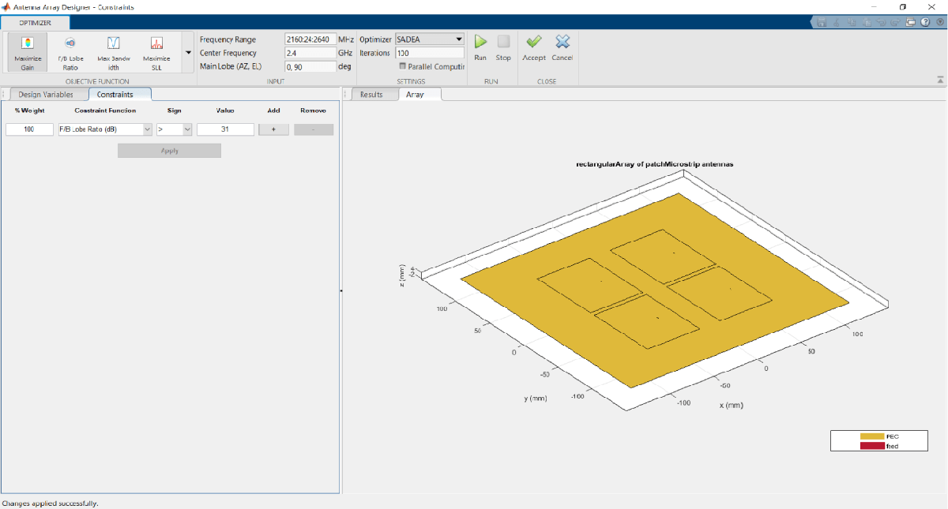The height and width of the screenshot is (509, 948).
Task: Switch to the Design Variables tab
Action: 46,95
